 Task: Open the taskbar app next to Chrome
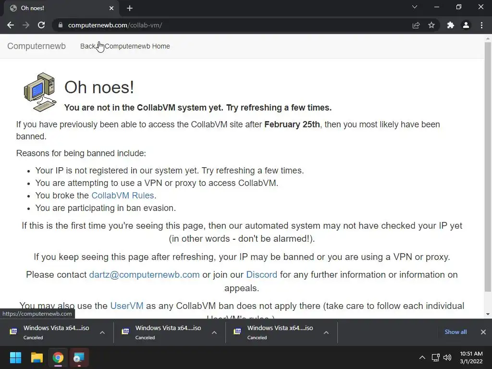pyautogui.click(x=79, y=357)
